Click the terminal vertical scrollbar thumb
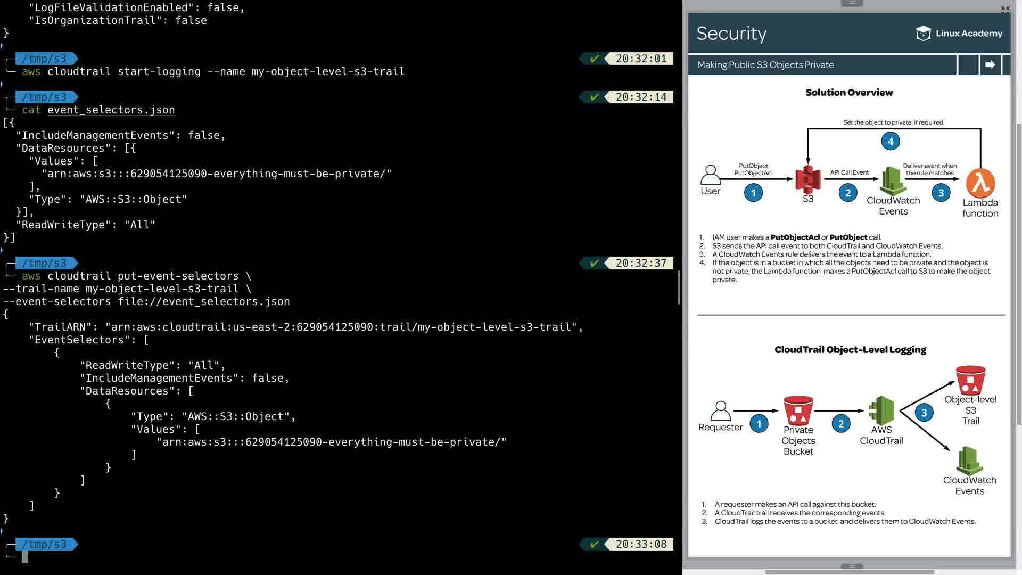Viewport: 1022px width, 575px height. pyautogui.click(x=679, y=287)
